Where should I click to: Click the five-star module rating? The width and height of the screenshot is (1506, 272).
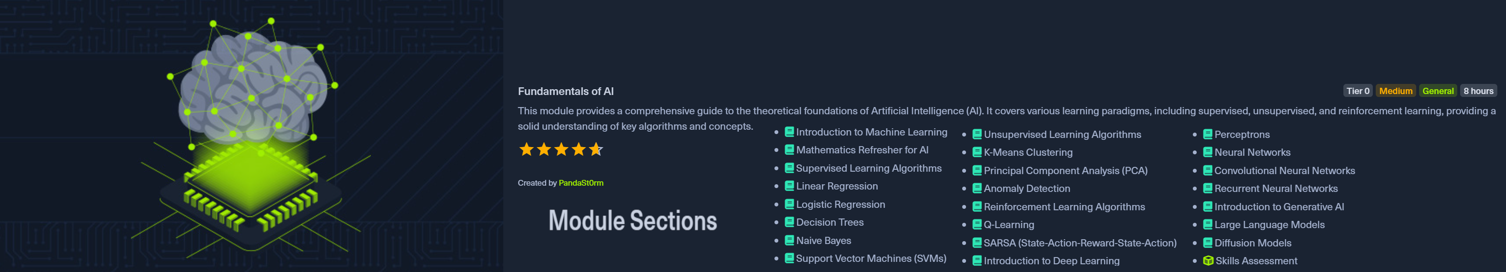pyautogui.click(x=561, y=150)
